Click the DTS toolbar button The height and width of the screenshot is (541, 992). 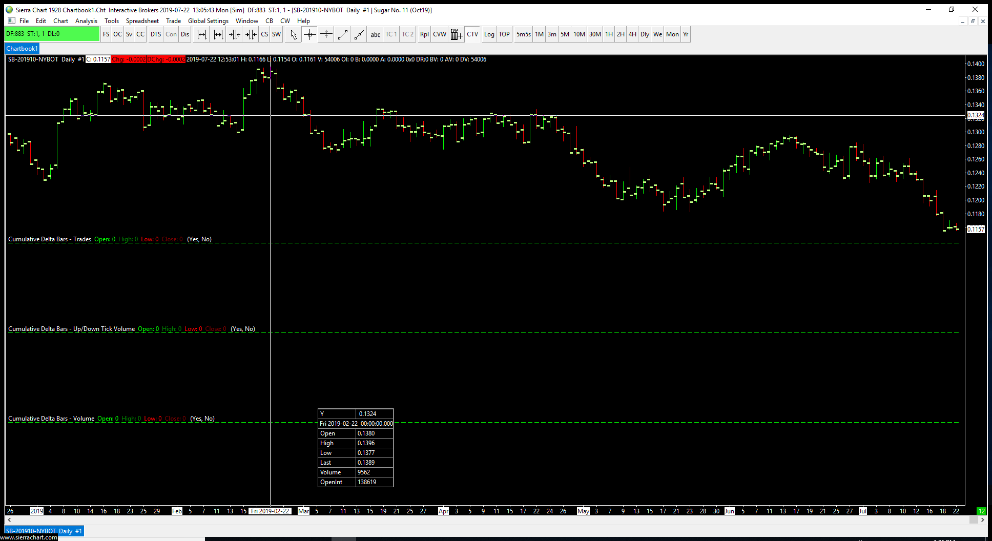coord(156,34)
